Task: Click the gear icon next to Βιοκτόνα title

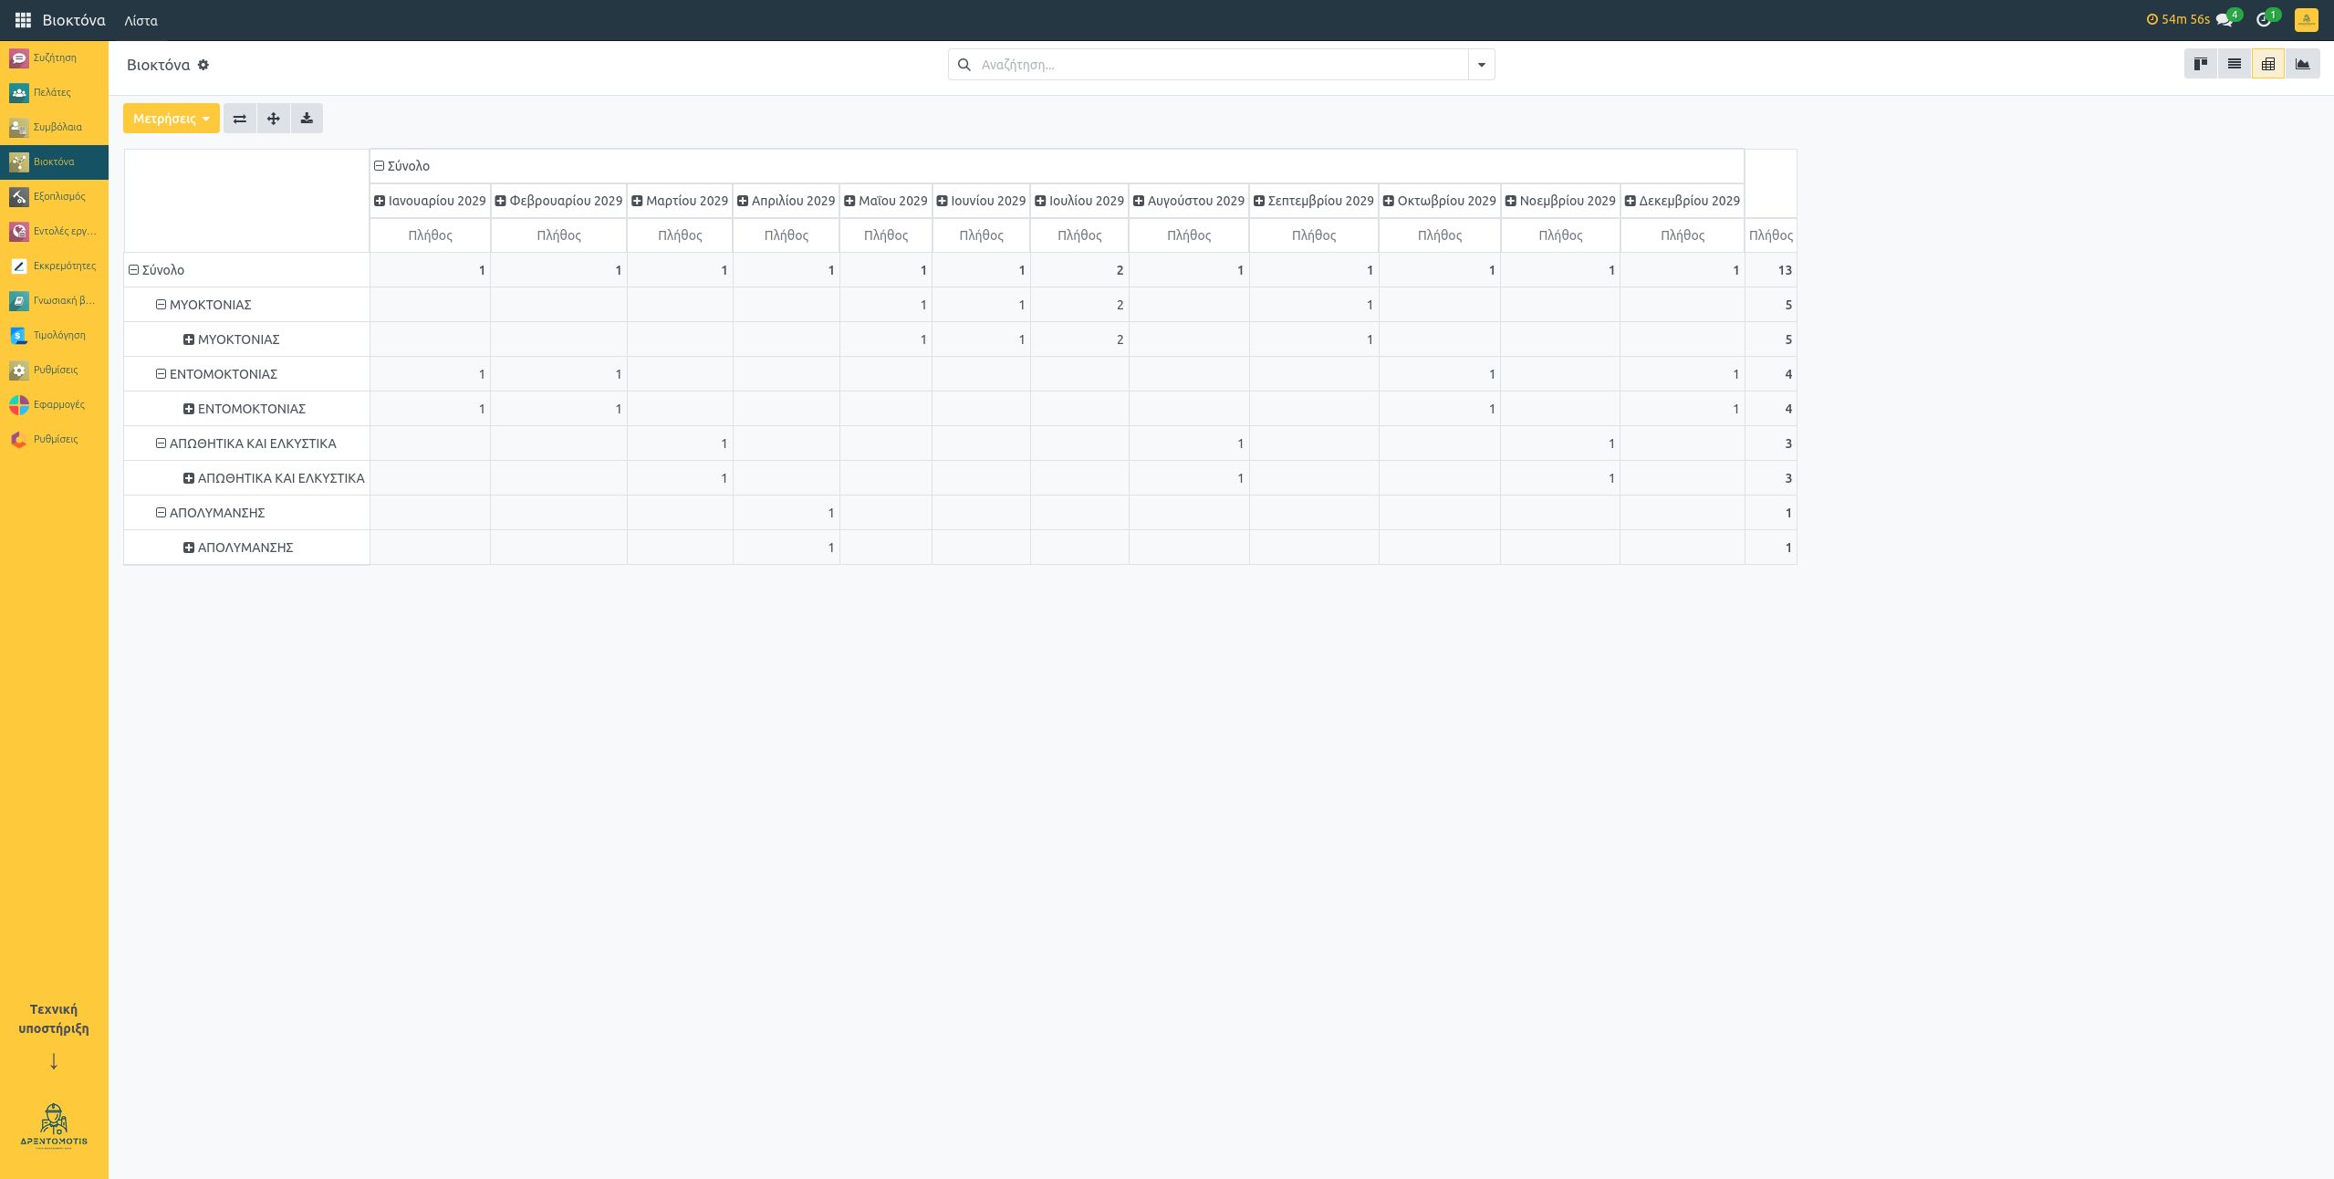Action: (x=203, y=65)
